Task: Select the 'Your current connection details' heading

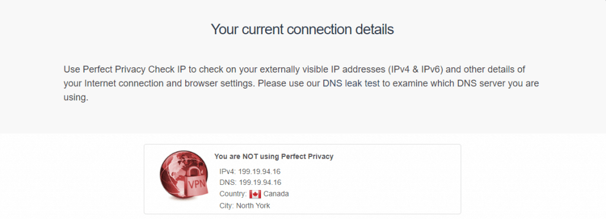Action: pyautogui.click(x=302, y=30)
